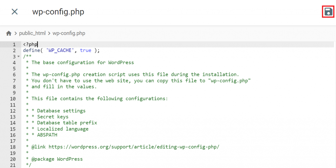This screenshot has width=336, height=168.
Task: Click the wordpress.org support URL in code
Action: point(134,147)
